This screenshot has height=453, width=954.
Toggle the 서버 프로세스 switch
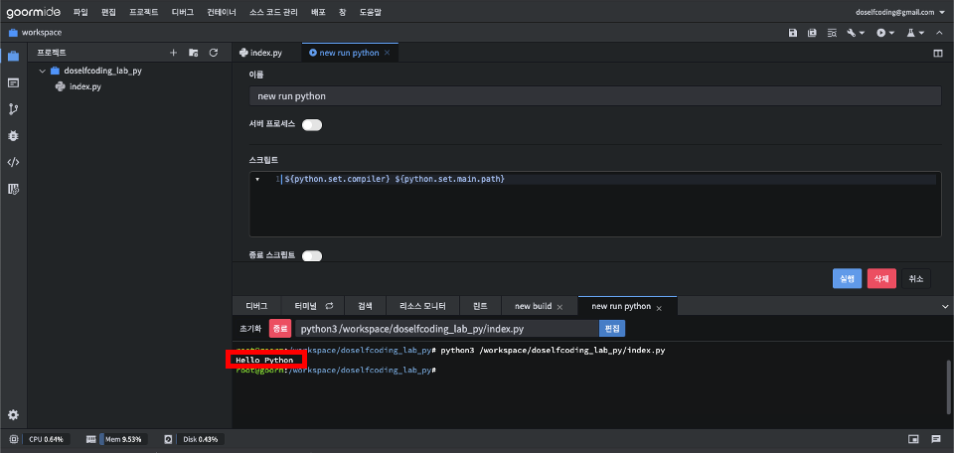(311, 124)
